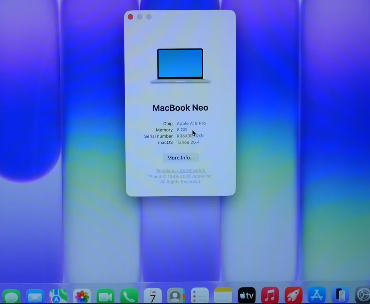
Task: Launch iPhone Mirroring from the Dock
Action: click(341, 295)
